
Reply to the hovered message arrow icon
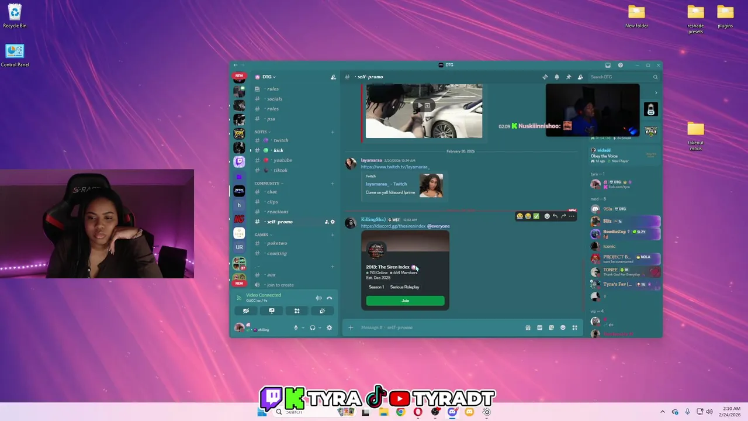pos(555,216)
